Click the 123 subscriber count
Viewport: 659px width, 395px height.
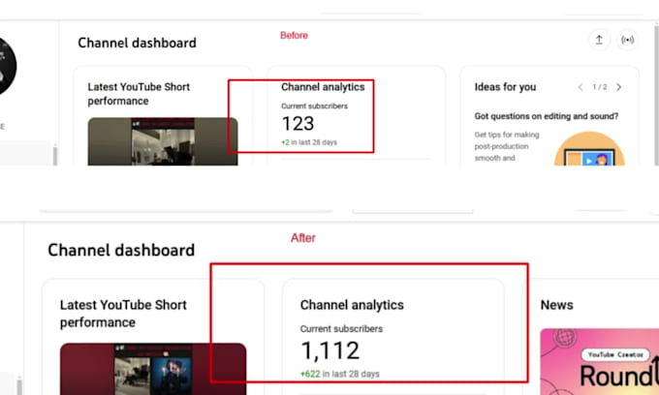click(x=298, y=123)
